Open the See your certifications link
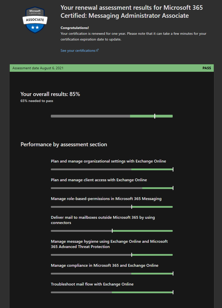Screen dimensions: 222x308 (x=78, y=50)
